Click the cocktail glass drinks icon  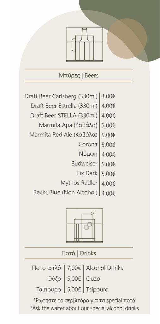click(x=84, y=225)
